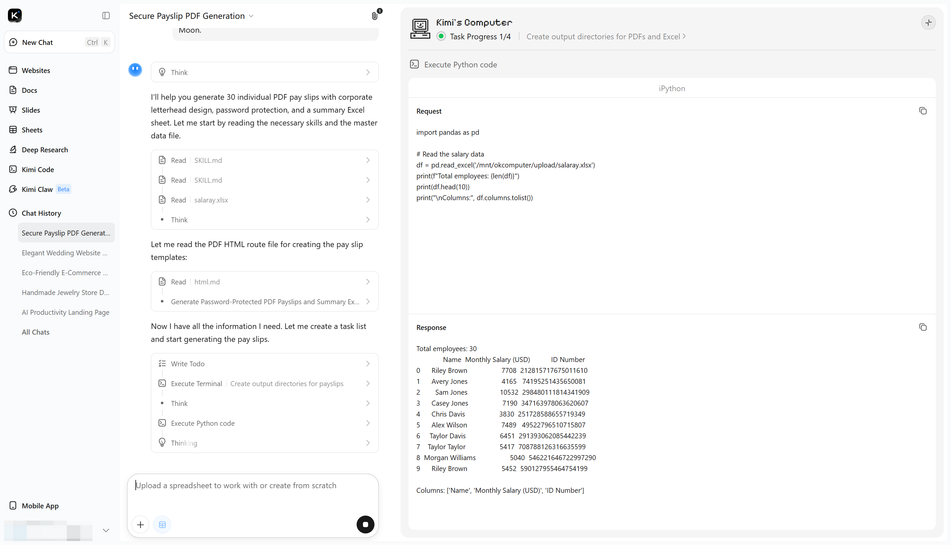Click the plus attach button in input

pyautogui.click(x=140, y=525)
